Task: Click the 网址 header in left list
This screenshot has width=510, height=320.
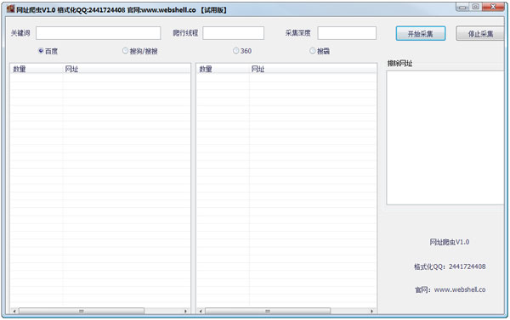Action: [126, 69]
